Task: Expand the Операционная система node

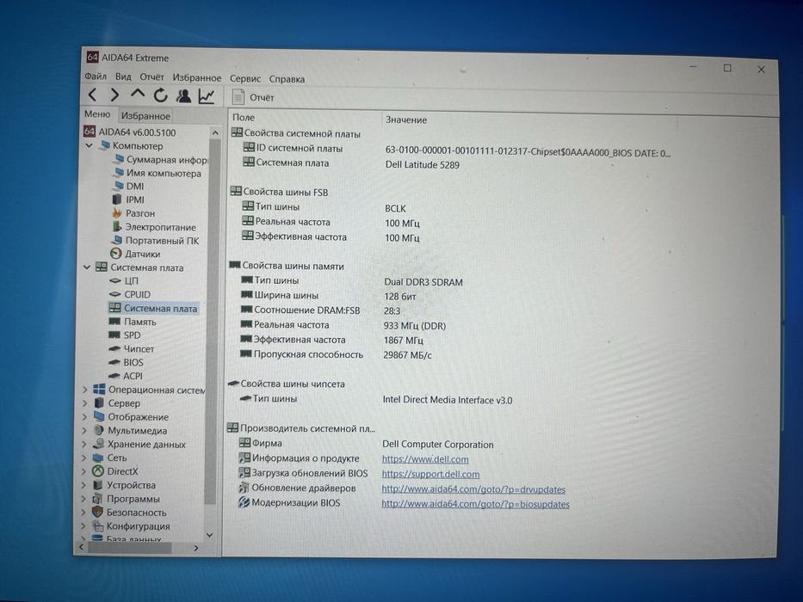Action: [85, 390]
